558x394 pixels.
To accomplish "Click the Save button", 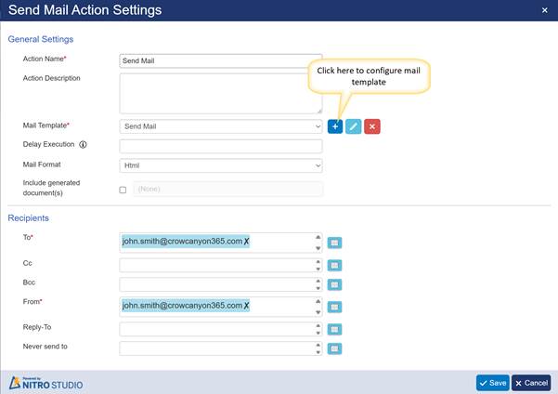I will 492,382.
